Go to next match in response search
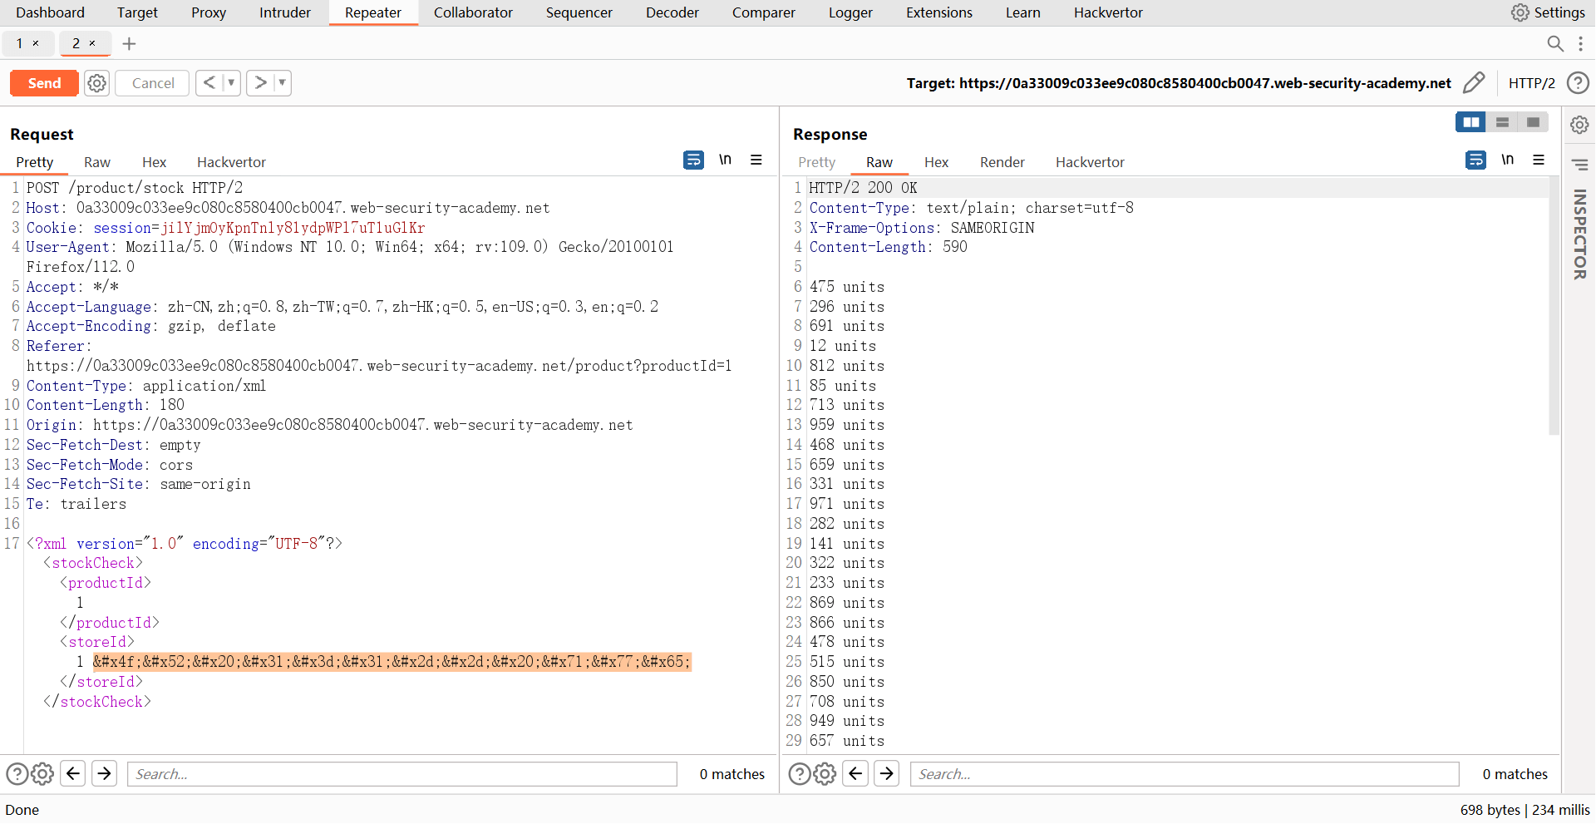 (887, 774)
